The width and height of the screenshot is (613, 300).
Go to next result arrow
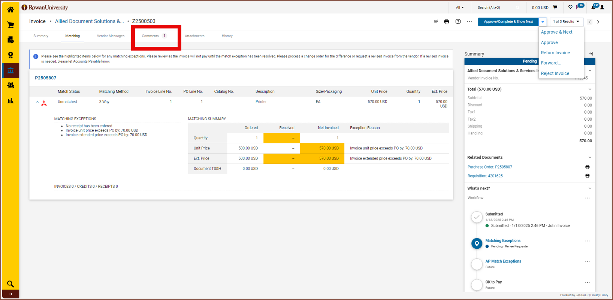tap(598, 22)
